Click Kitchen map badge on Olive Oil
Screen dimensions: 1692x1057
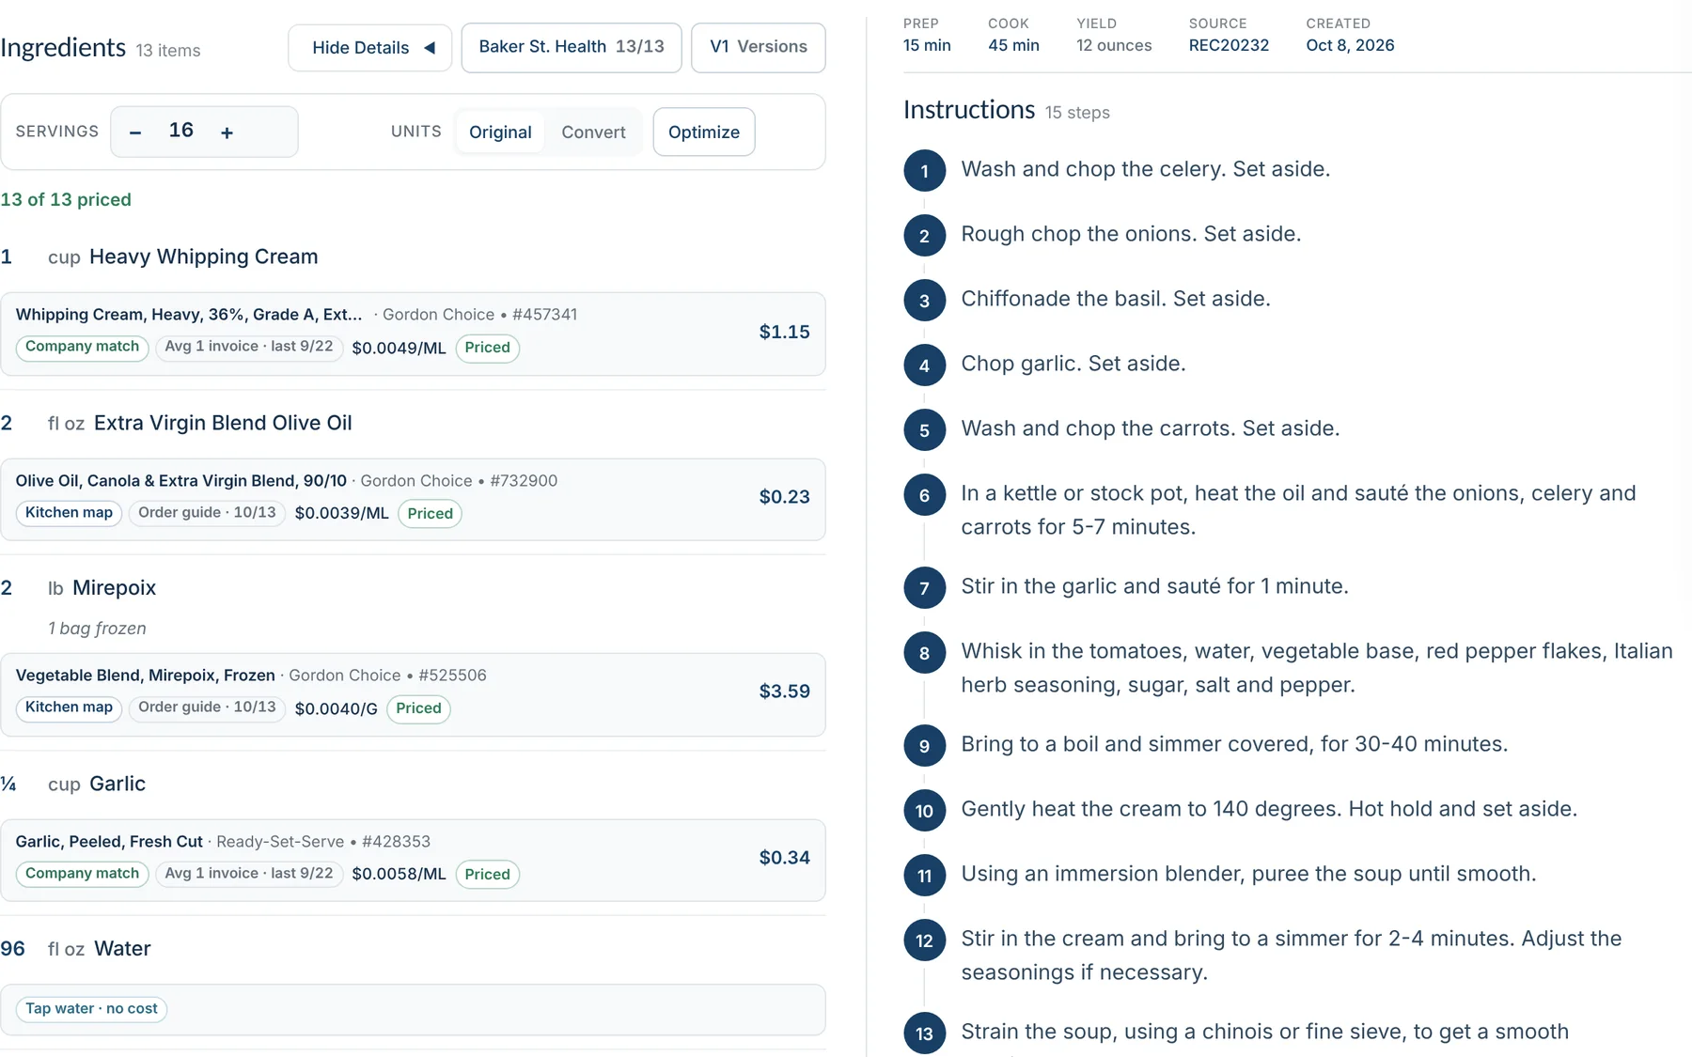coord(69,513)
